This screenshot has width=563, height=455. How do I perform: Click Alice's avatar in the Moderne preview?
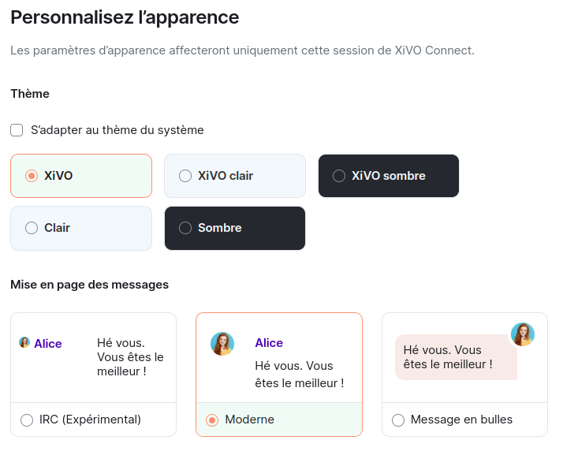pos(222,344)
